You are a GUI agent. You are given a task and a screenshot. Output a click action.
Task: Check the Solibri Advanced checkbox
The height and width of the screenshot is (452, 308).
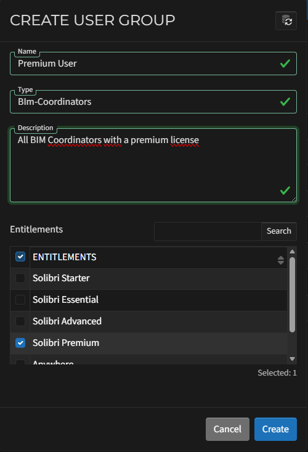pyautogui.click(x=20, y=321)
